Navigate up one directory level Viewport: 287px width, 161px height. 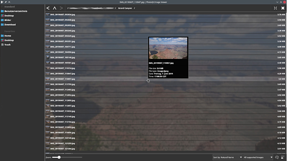point(55,8)
